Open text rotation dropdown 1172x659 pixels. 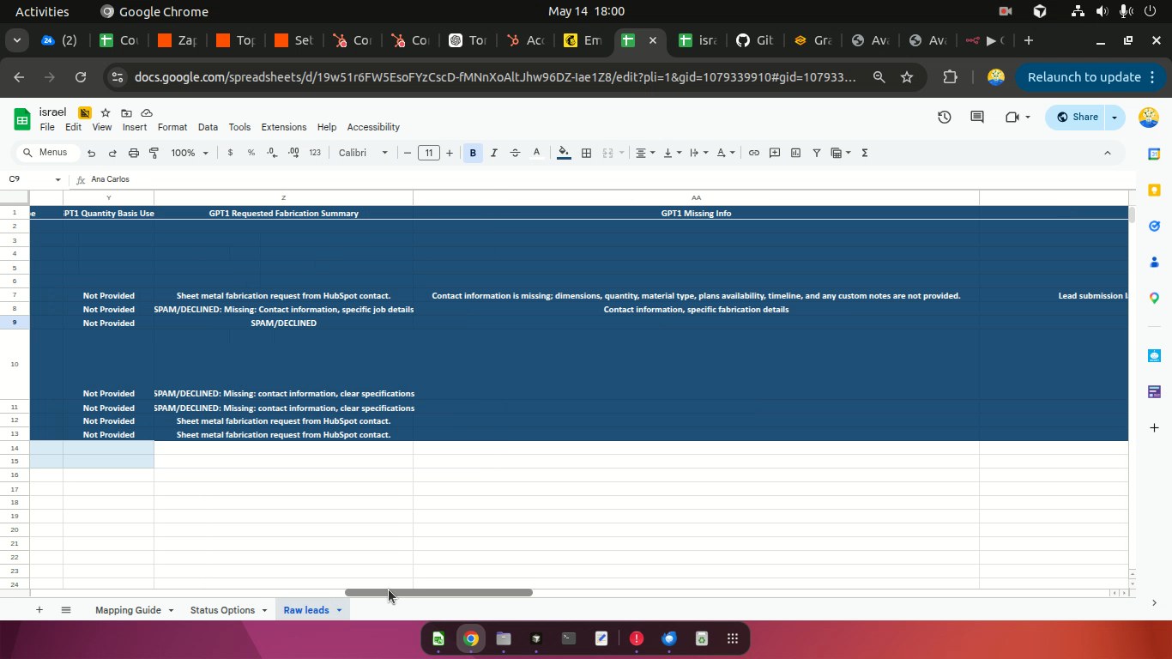coord(725,153)
